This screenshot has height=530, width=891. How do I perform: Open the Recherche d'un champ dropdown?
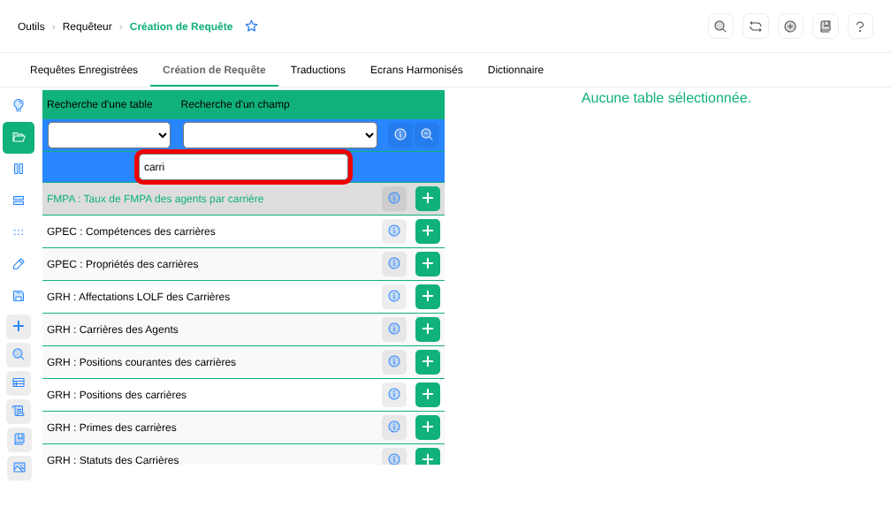280,135
